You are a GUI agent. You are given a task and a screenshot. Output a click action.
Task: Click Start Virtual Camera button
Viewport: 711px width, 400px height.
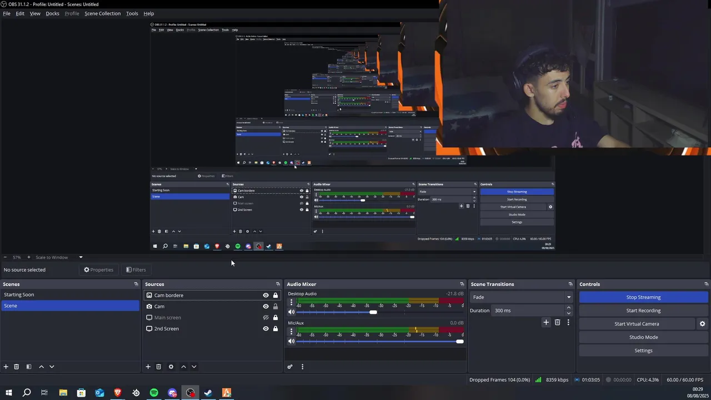coord(637,324)
